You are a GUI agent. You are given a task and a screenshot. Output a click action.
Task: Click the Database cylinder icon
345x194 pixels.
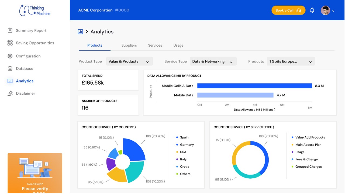10,68
